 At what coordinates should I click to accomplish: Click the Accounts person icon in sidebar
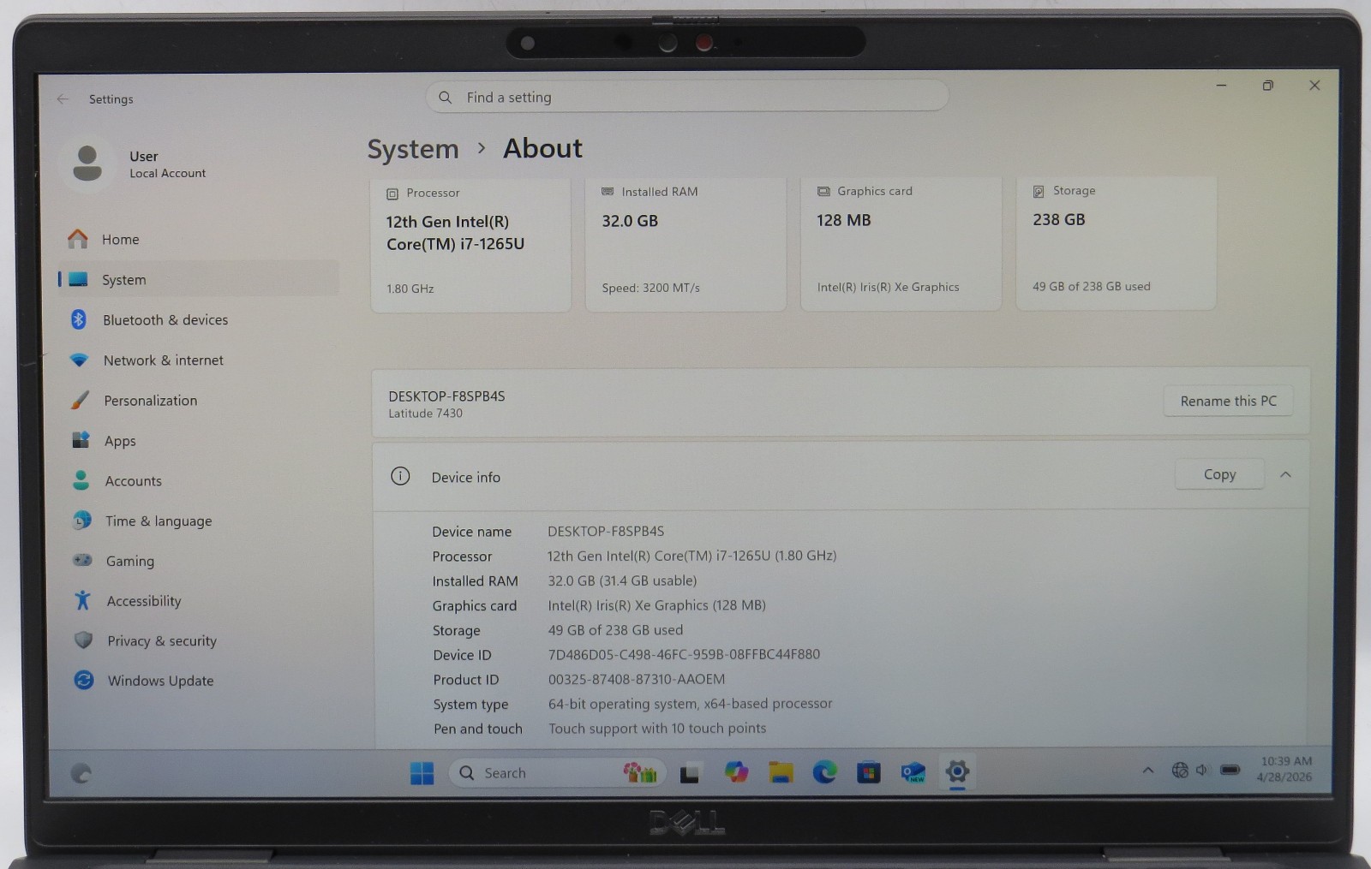[81, 480]
